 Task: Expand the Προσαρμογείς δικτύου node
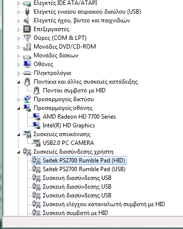tap(18, 100)
